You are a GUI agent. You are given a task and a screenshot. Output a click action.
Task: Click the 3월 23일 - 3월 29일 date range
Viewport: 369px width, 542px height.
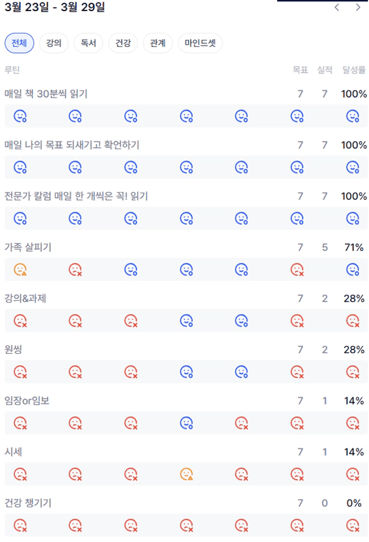point(54,8)
